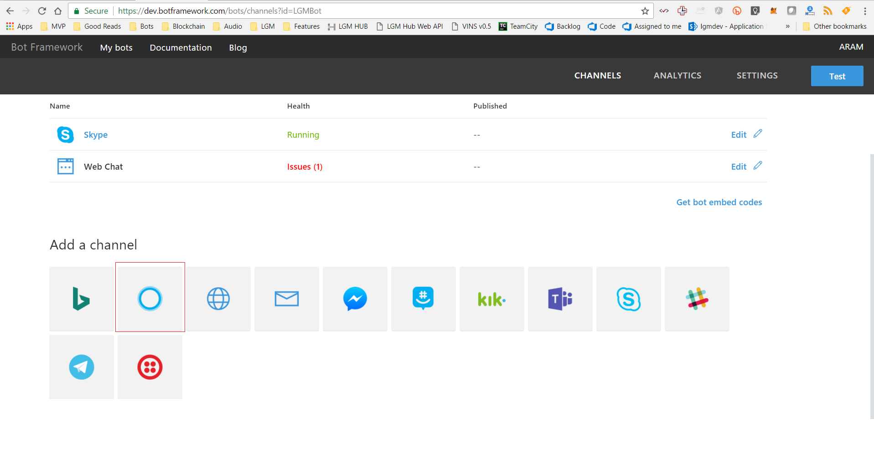Click the blue Test button
Viewport: 874px width, 451px height.
click(837, 76)
